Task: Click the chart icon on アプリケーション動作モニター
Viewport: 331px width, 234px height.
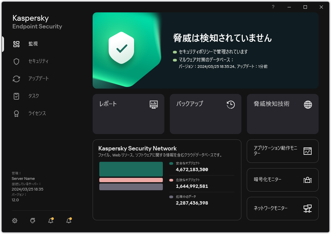Action: (x=307, y=151)
